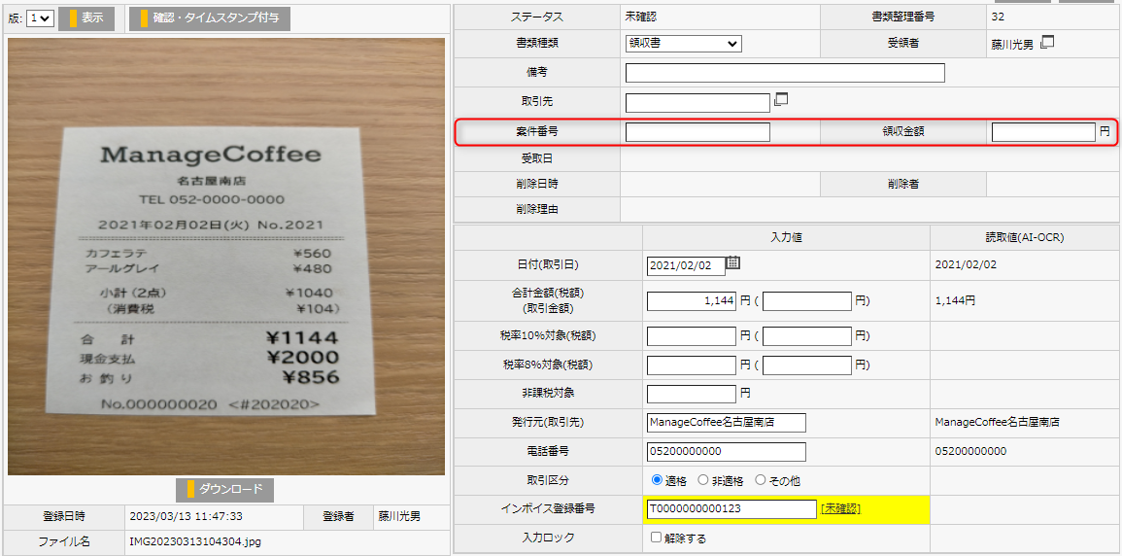Click the 確認・タイムスタンプ付与 button

(209, 18)
